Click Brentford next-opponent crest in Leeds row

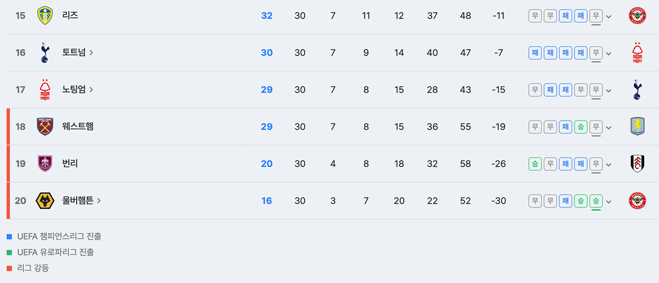(x=637, y=15)
